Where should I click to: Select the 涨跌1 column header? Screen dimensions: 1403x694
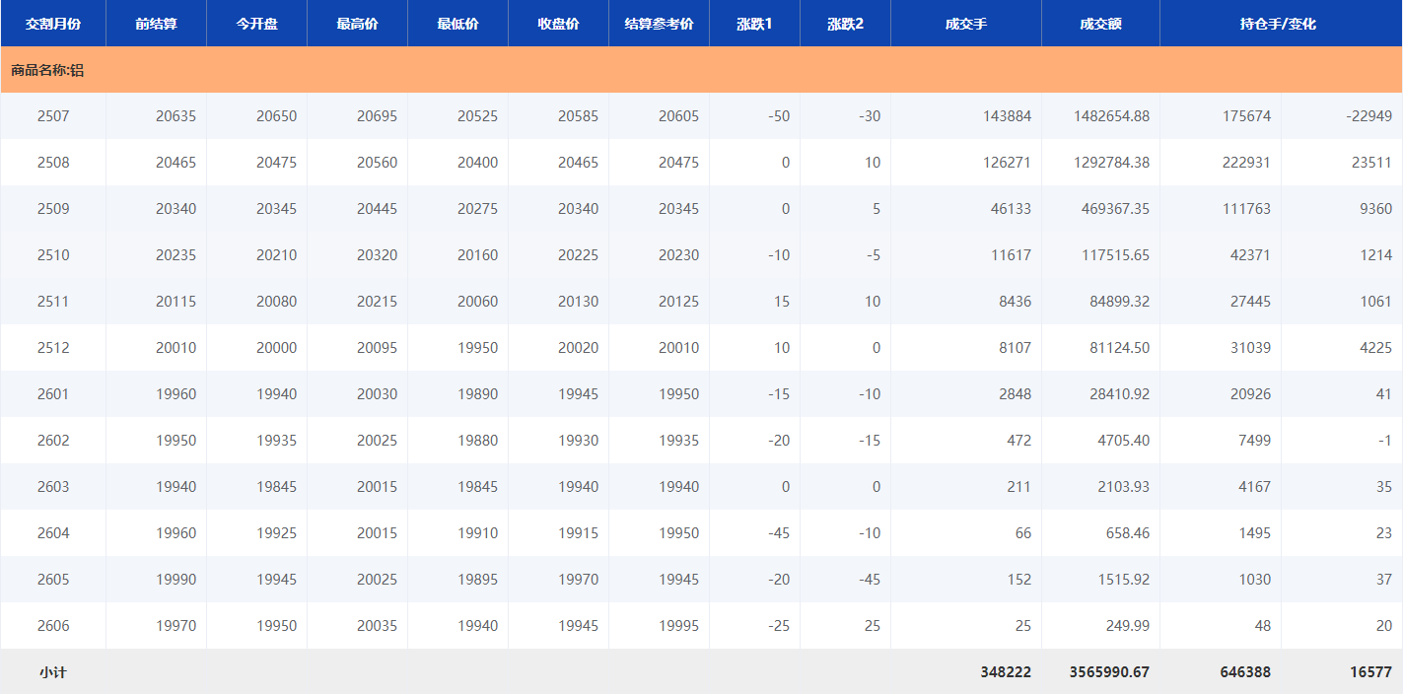click(x=754, y=24)
